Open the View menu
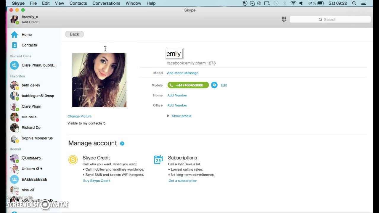This screenshot has height=213, width=379. (x=60, y=3)
